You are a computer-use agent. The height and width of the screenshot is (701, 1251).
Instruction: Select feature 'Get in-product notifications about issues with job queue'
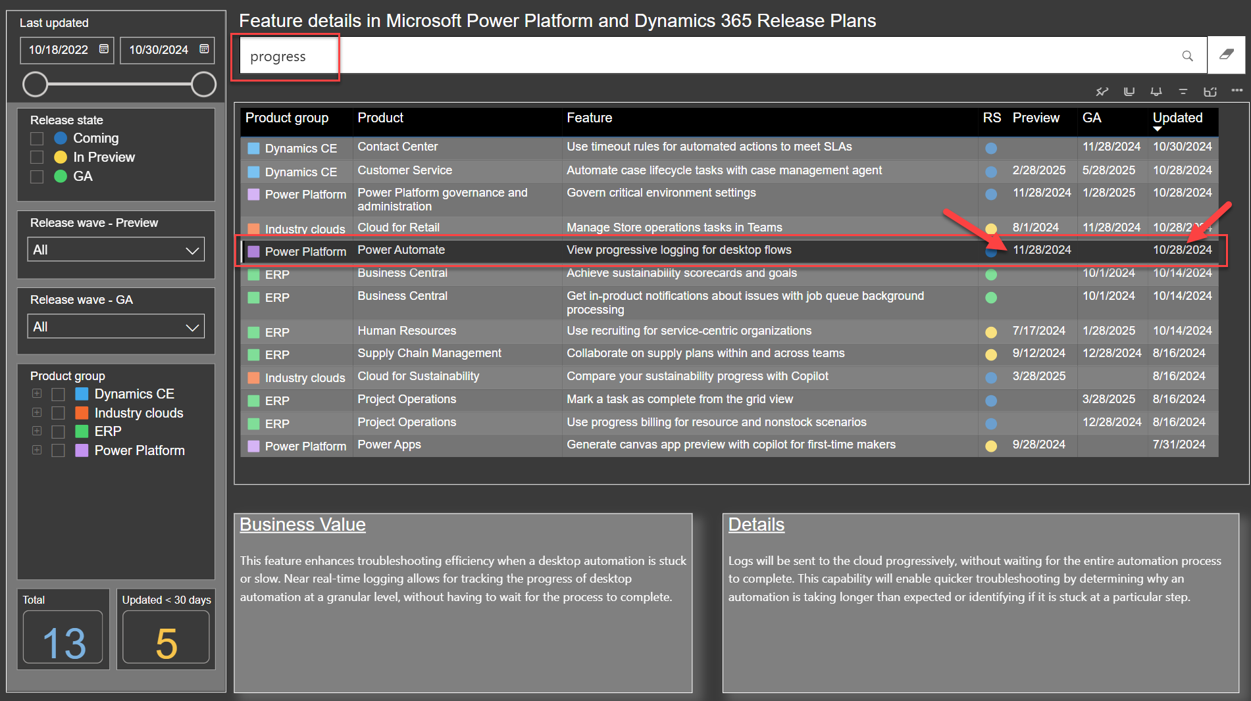click(746, 302)
